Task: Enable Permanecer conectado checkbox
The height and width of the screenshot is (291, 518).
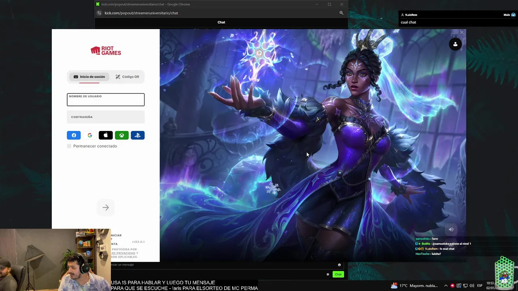Action: point(69,146)
